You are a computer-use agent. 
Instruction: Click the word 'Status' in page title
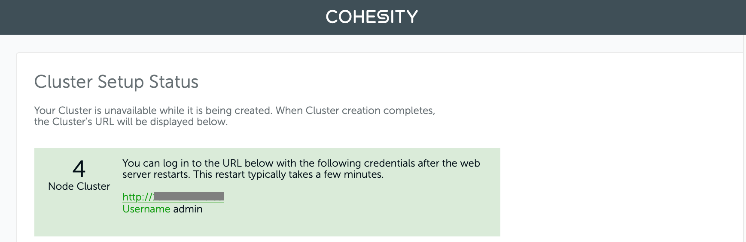(x=174, y=82)
